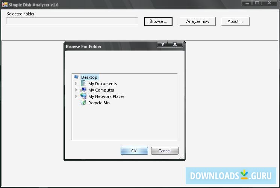This screenshot has height=188, width=280.
Task: Cancel the Browse For Folder dialog
Action: pyautogui.click(x=165, y=151)
